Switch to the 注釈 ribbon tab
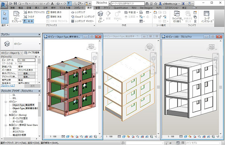The image size is (225, 145). [45, 8]
